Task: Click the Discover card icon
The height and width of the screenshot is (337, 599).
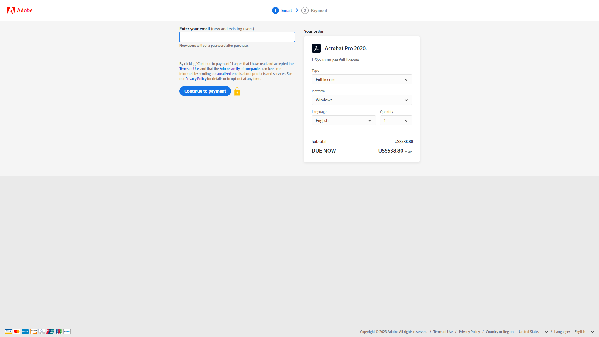Action: coord(34,331)
